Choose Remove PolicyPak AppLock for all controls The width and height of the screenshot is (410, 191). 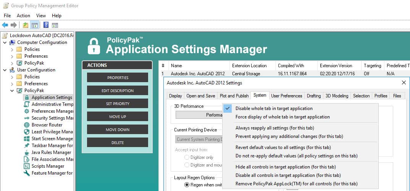click(x=300, y=184)
